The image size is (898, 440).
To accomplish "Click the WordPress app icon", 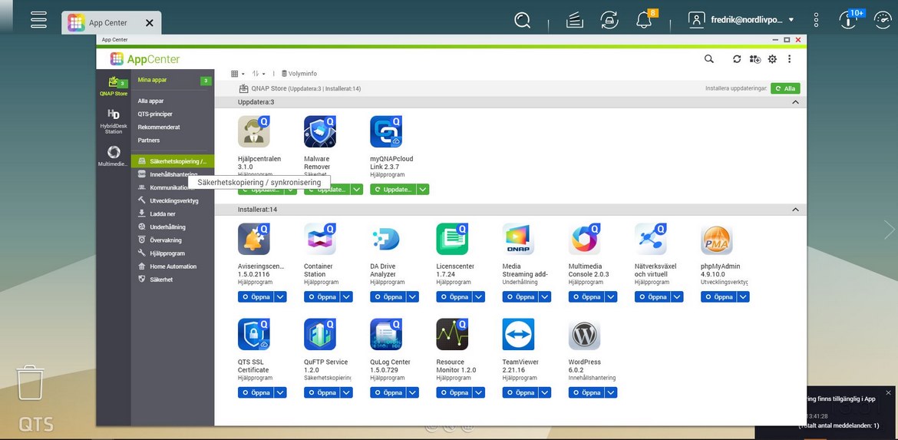I will (584, 335).
